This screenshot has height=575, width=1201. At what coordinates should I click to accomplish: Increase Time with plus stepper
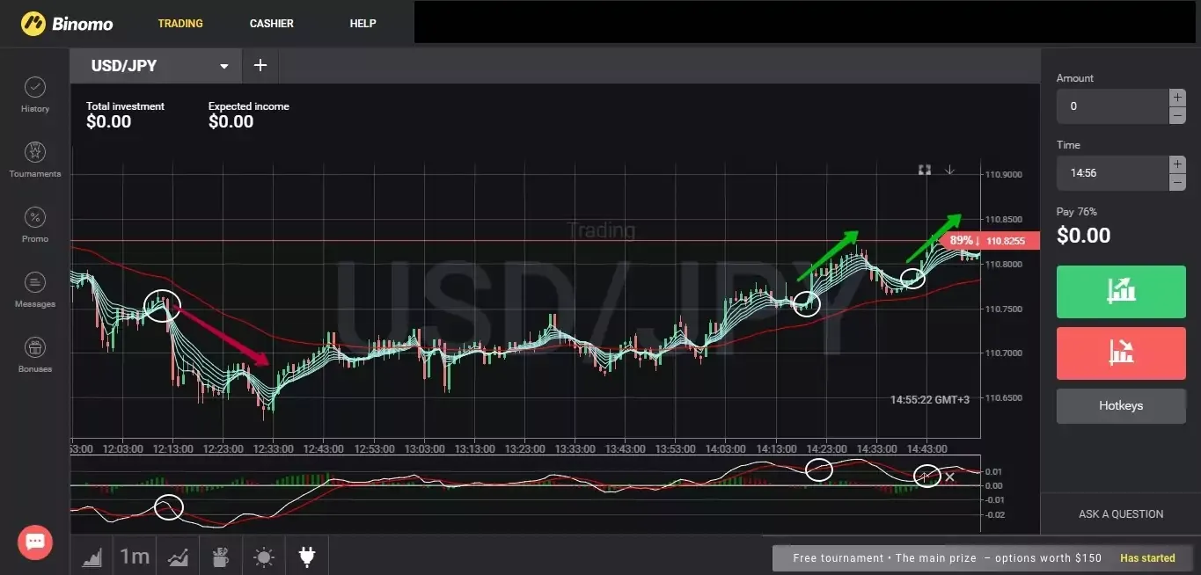point(1177,164)
